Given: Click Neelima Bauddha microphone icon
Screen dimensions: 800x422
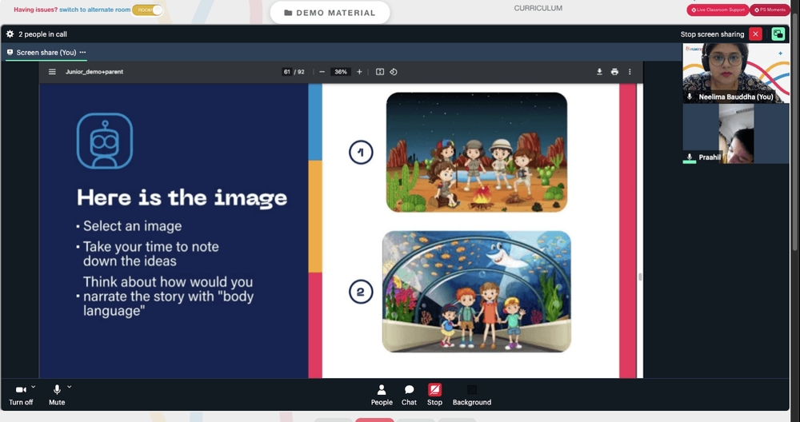Looking at the screenshot, I should 690,97.
